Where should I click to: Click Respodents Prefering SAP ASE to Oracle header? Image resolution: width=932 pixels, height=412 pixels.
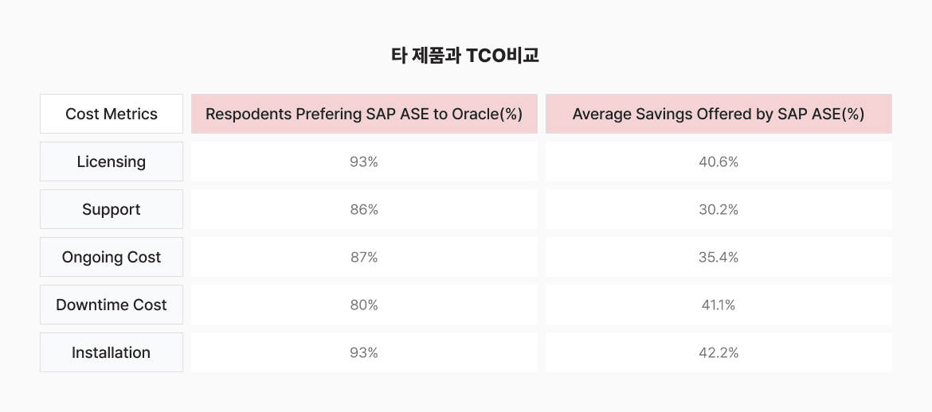point(364,114)
